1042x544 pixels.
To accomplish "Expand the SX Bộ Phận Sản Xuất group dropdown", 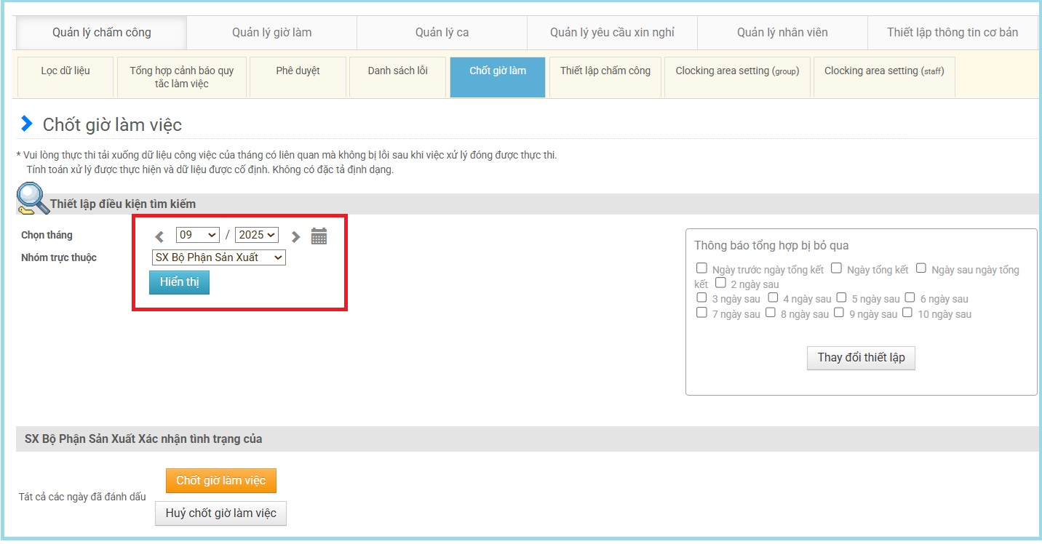I will (x=218, y=257).
